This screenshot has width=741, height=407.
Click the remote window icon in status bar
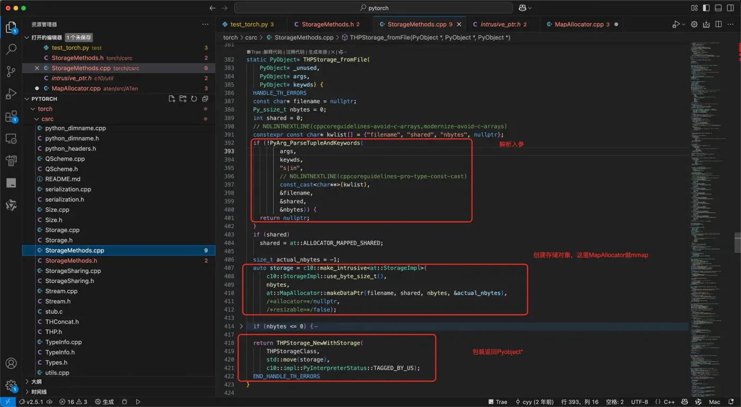tap(7, 402)
